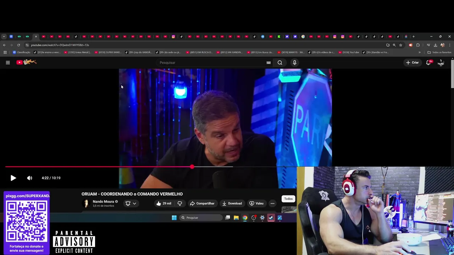Go to the YouTube home logo

point(27,62)
